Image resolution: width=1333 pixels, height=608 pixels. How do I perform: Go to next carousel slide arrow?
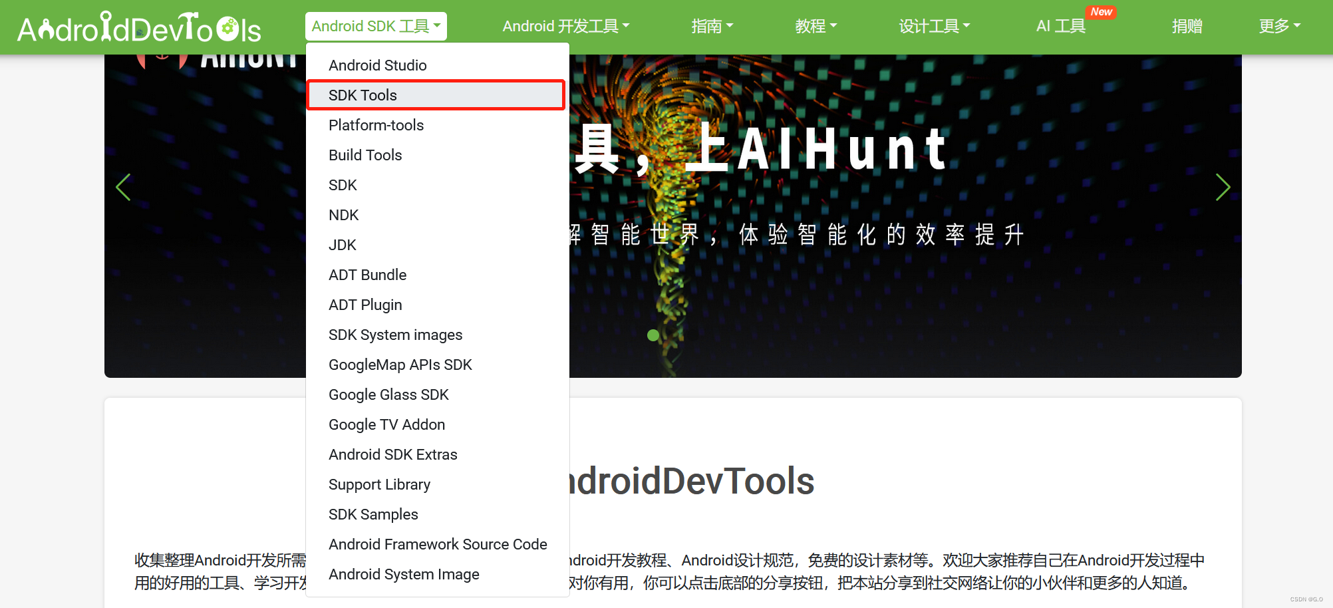click(x=1223, y=187)
